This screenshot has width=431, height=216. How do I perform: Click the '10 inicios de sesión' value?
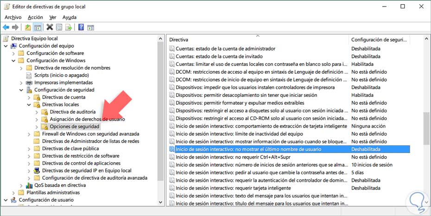point(372,165)
